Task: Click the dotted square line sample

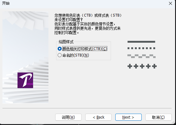Action: [x=141, y=48]
